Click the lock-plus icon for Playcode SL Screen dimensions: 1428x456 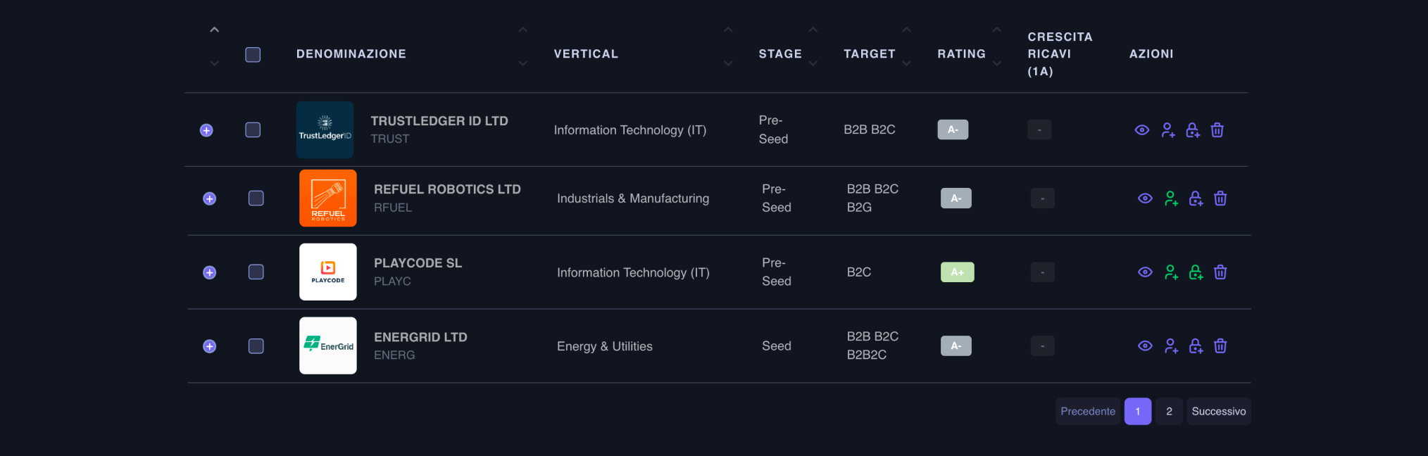(x=1196, y=272)
